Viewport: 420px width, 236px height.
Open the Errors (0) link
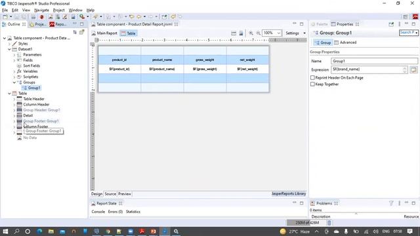pyautogui.click(x=115, y=212)
